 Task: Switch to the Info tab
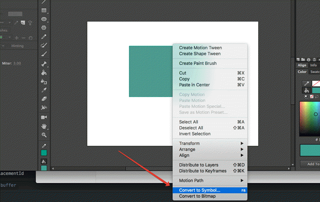[313, 65]
